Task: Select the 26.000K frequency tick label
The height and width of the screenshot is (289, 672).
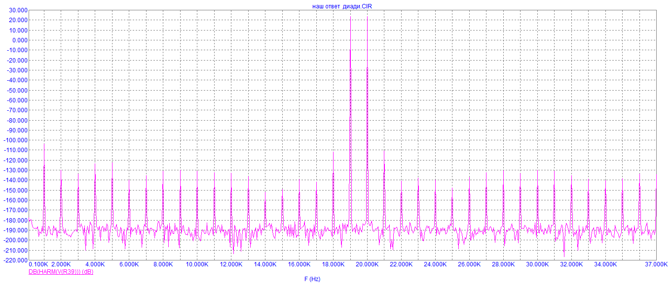Action: point(470,265)
